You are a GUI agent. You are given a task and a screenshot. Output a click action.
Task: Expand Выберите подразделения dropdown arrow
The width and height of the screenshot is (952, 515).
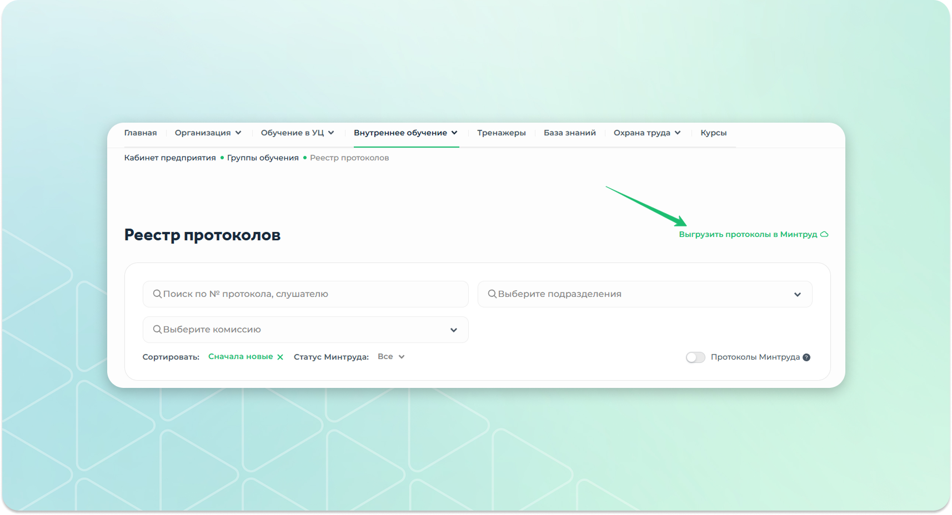pos(797,295)
